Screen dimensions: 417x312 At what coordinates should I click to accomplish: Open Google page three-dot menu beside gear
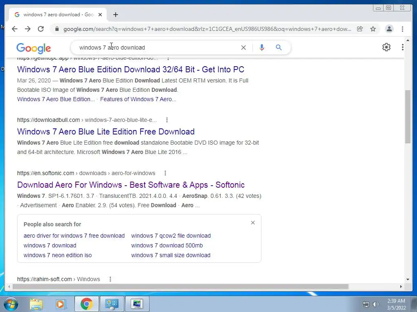(403, 47)
